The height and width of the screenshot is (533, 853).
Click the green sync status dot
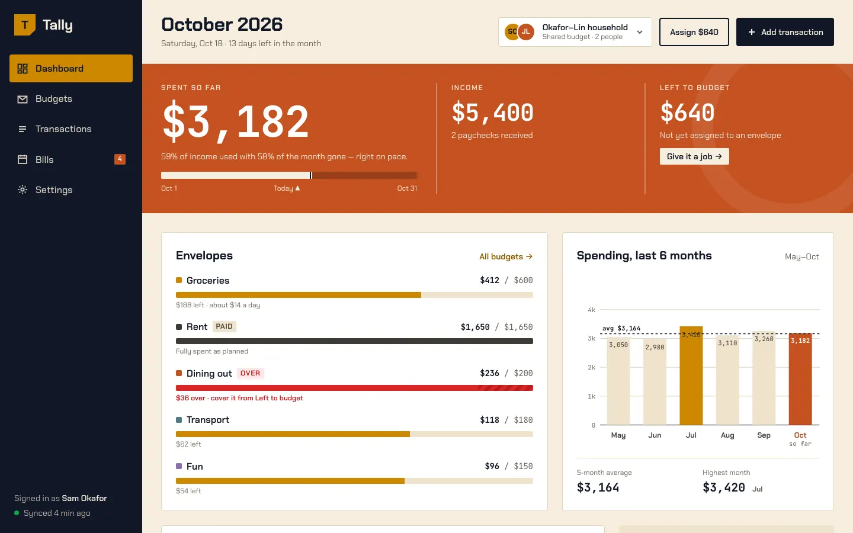point(17,513)
